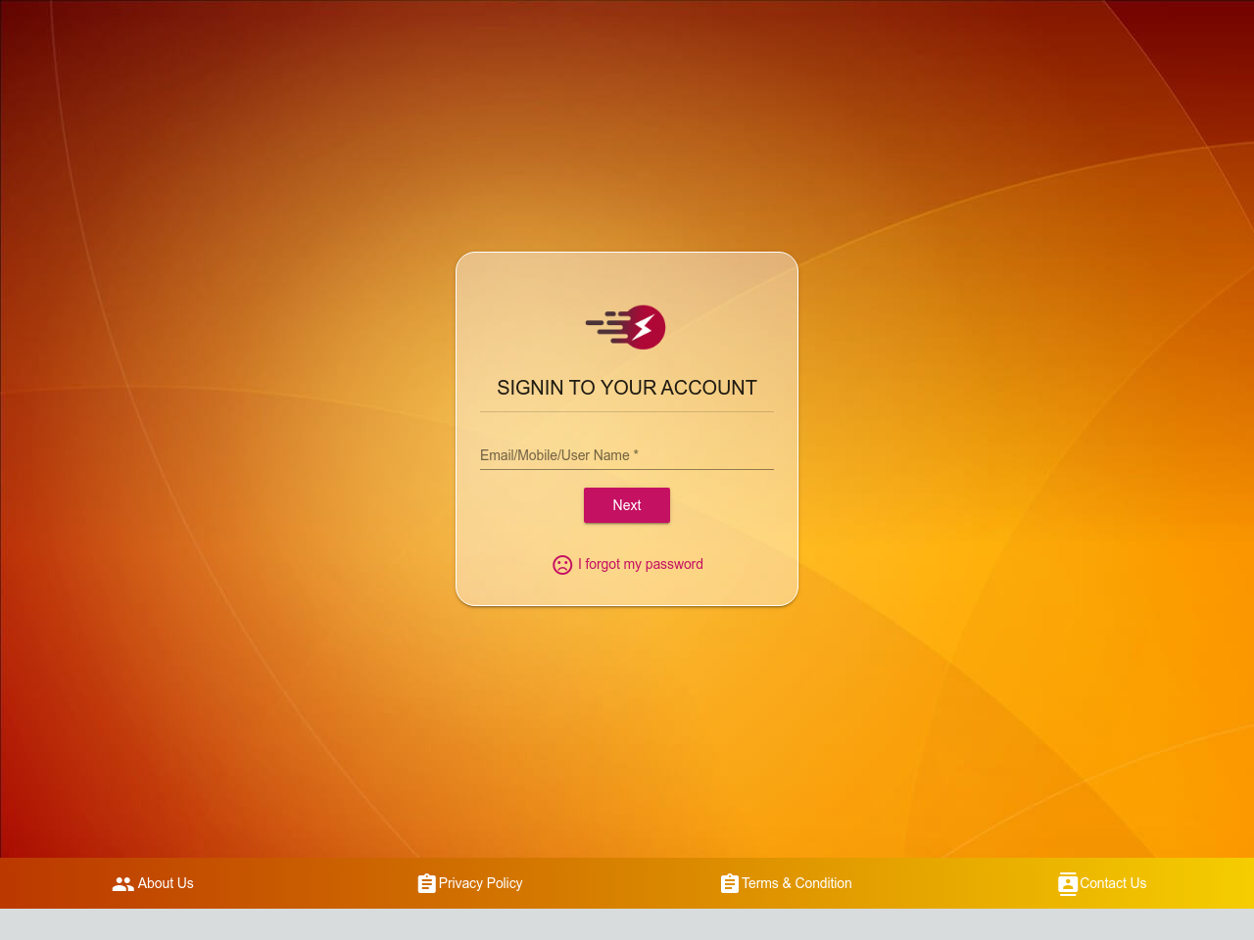Click the SIGNIN TO YOUR ACCOUNT heading
This screenshot has width=1254, height=940.
627,388
